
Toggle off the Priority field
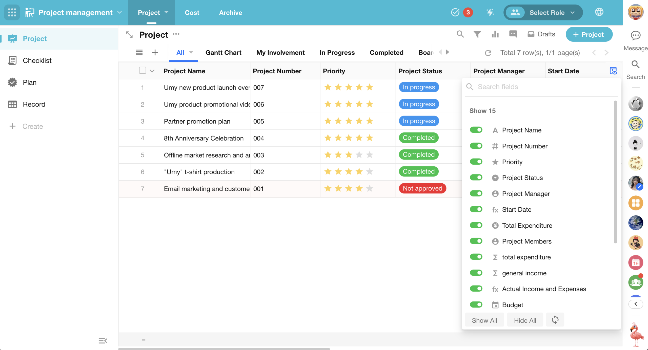476,162
